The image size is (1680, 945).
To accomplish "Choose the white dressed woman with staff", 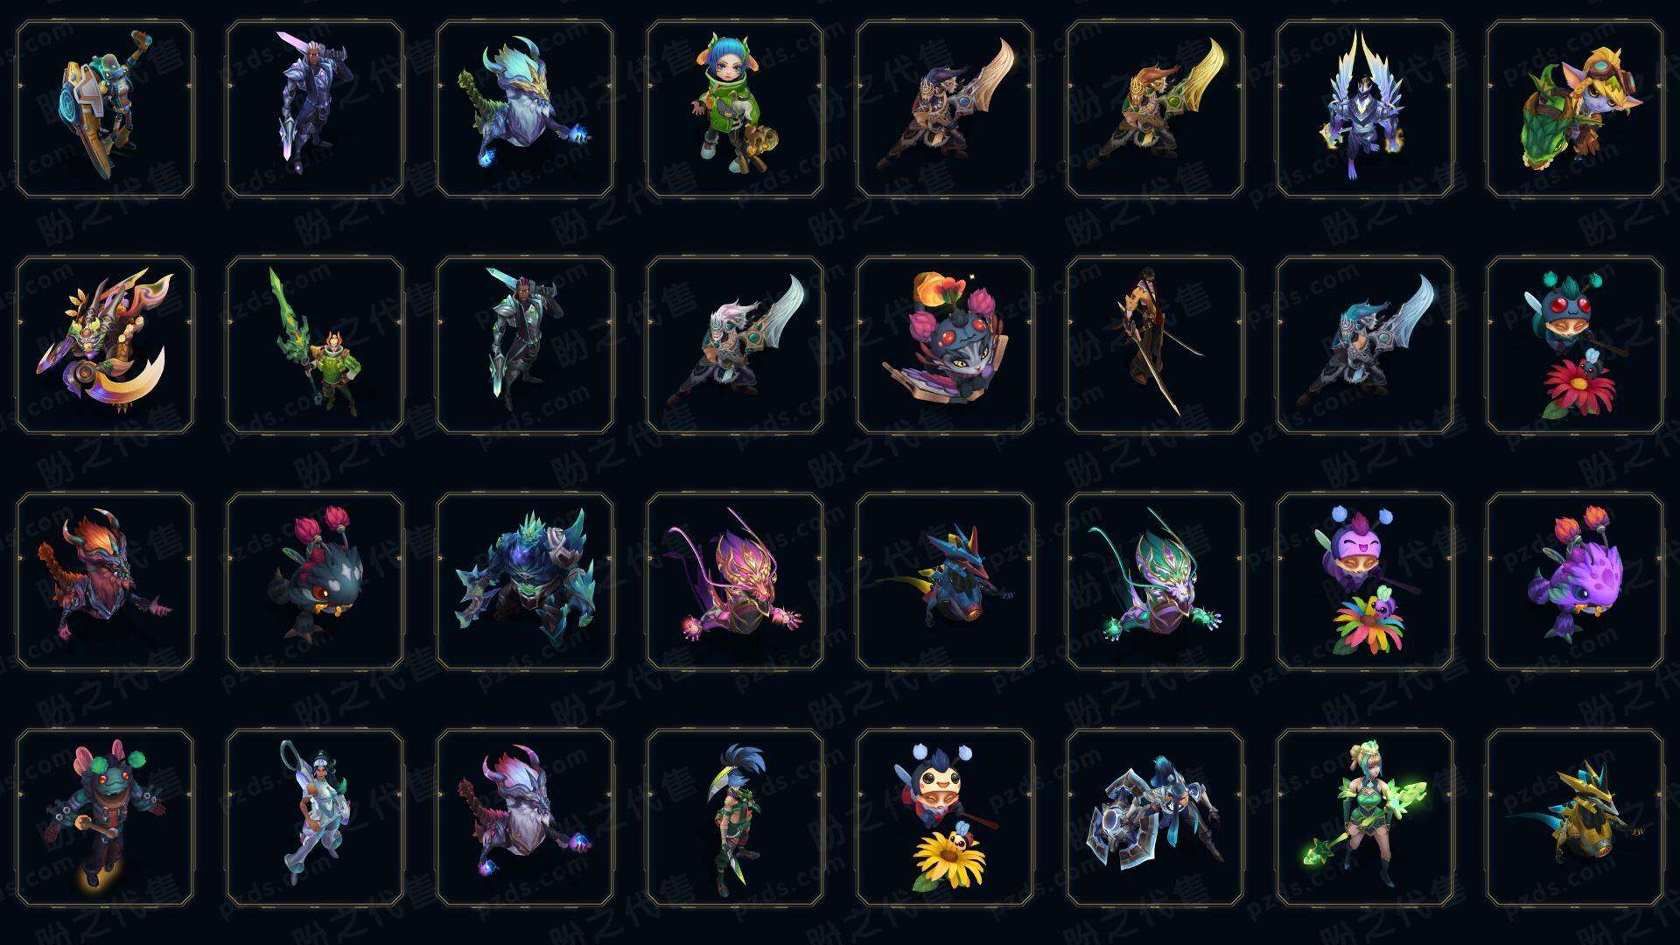I will click(x=315, y=817).
